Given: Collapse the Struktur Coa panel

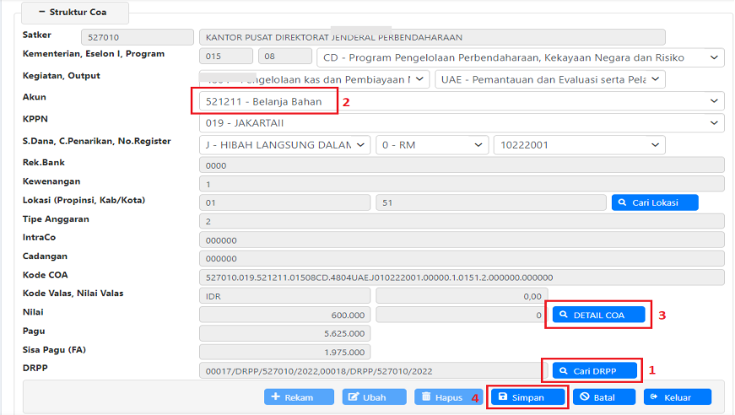Looking at the screenshot, I should coord(74,13).
